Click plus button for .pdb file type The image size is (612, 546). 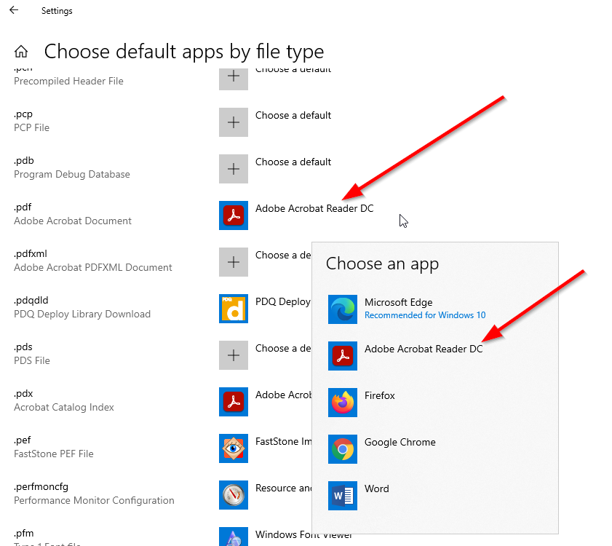[234, 169]
